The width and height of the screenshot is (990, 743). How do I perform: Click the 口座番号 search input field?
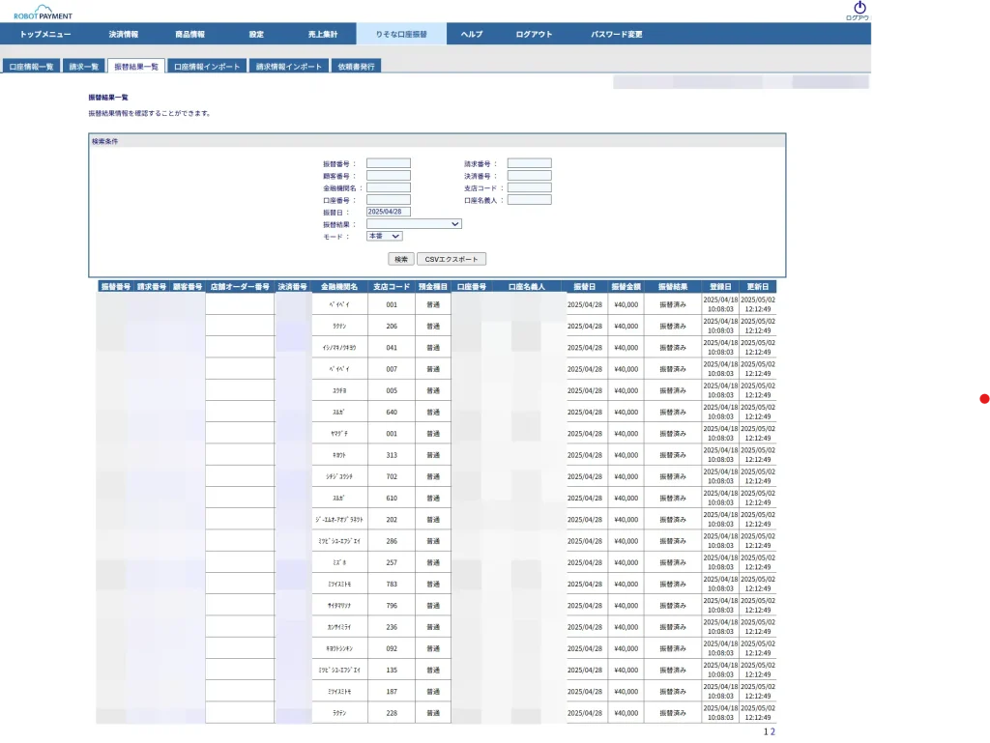click(x=389, y=200)
